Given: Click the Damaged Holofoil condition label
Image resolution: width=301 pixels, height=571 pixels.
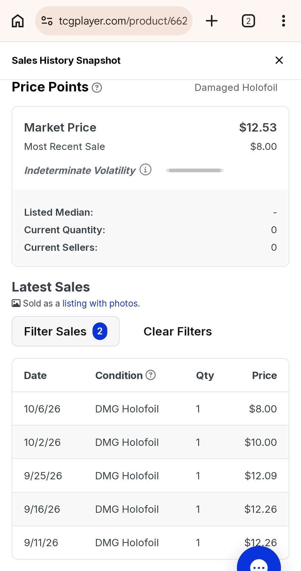Looking at the screenshot, I should point(236,87).
